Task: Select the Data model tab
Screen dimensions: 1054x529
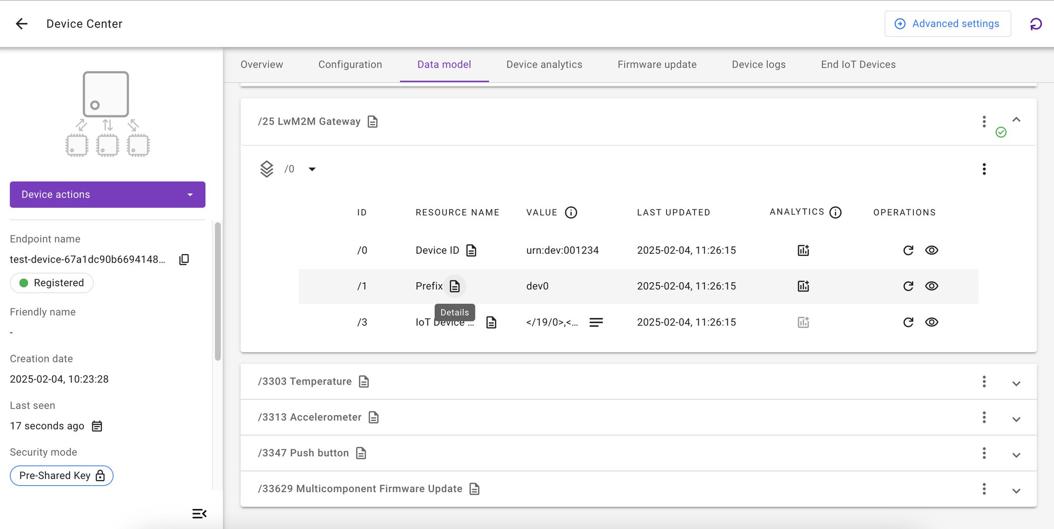Action: [x=444, y=65]
